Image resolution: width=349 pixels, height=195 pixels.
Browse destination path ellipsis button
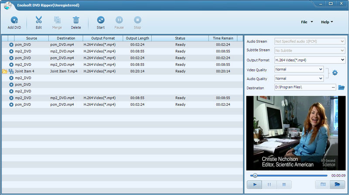[x=333, y=87]
